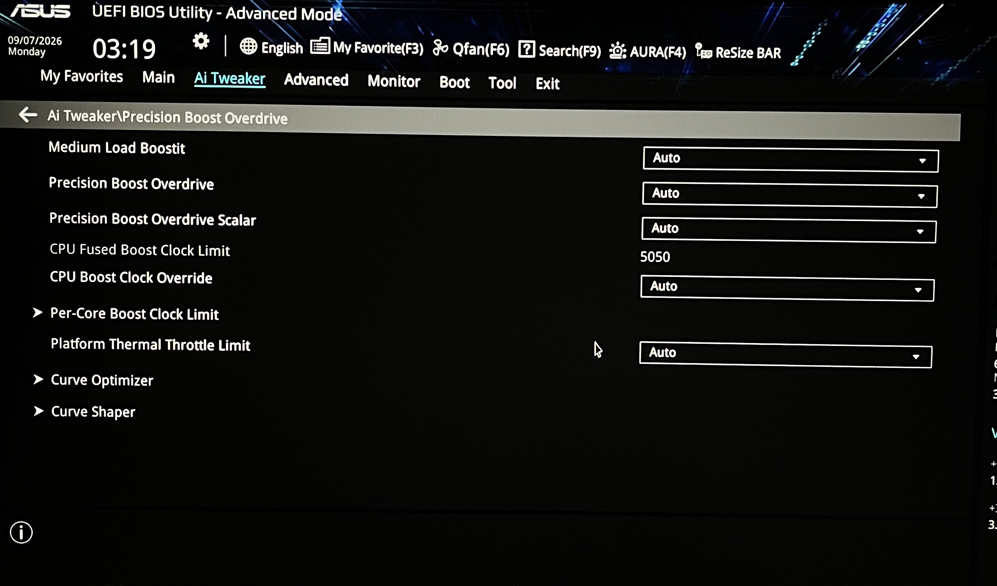997x586 pixels.
Task: Click the UEFI BIOS Utility title
Action: (x=217, y=13)
